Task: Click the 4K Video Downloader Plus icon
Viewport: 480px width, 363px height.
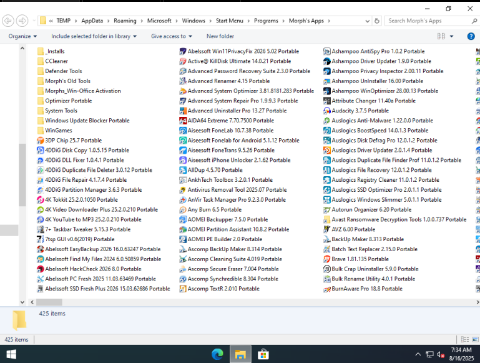Action: point(40,210)
